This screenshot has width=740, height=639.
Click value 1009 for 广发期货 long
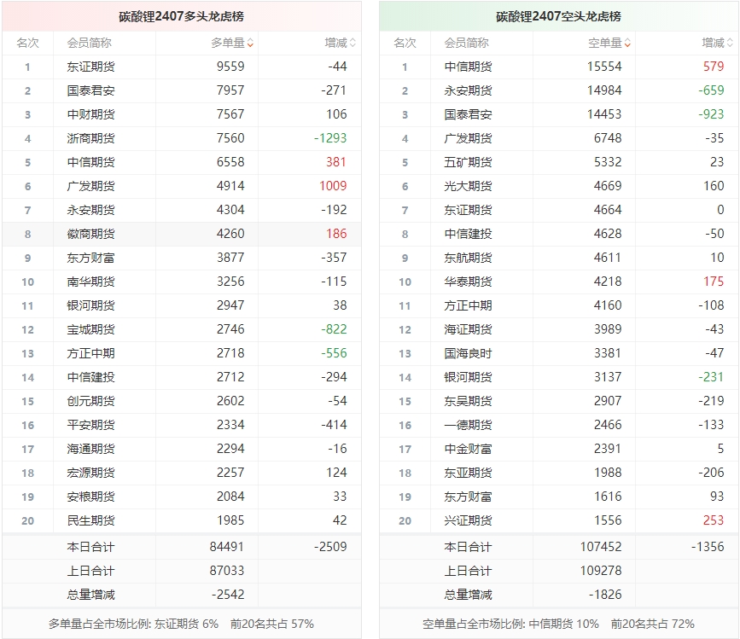333,186
